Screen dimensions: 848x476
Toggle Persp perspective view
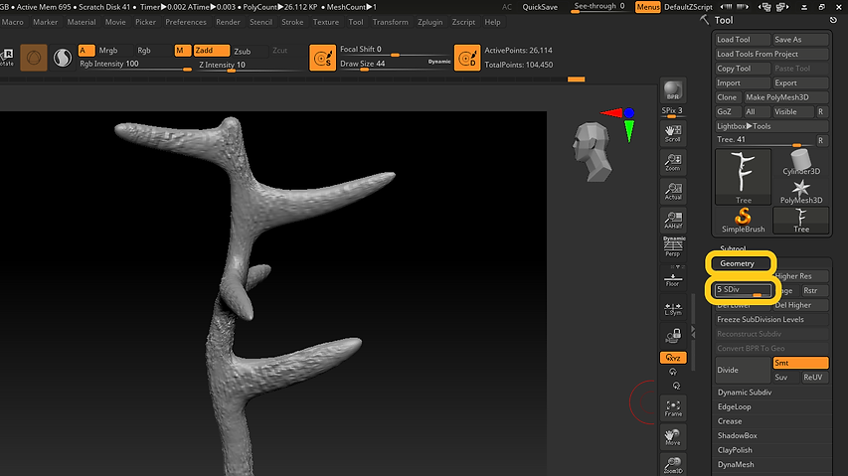[673, 246]
